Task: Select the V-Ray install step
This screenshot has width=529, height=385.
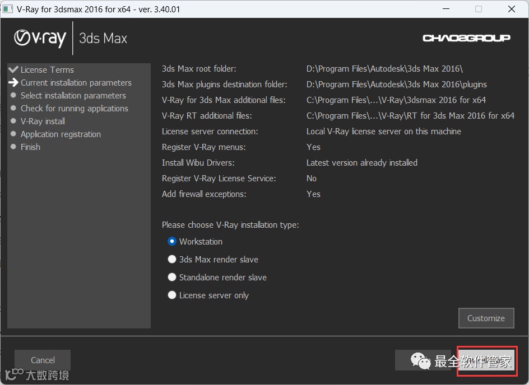Action: [43, 121]
